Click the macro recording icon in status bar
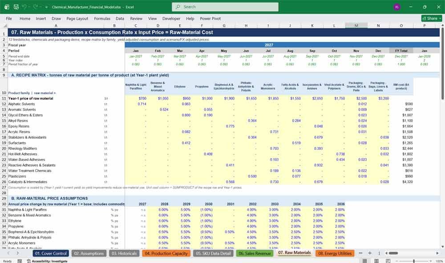This screenshot has height=263, width=445. (x=20, y=261)
